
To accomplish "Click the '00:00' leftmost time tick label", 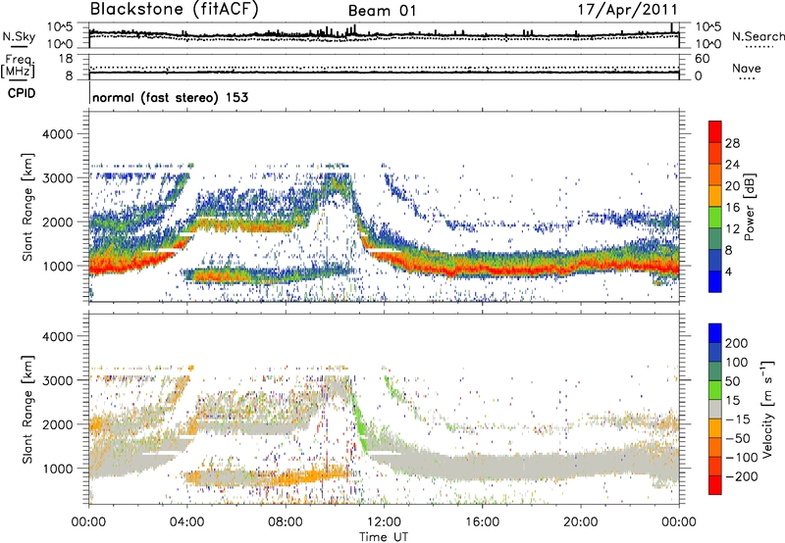I will 88,522.
